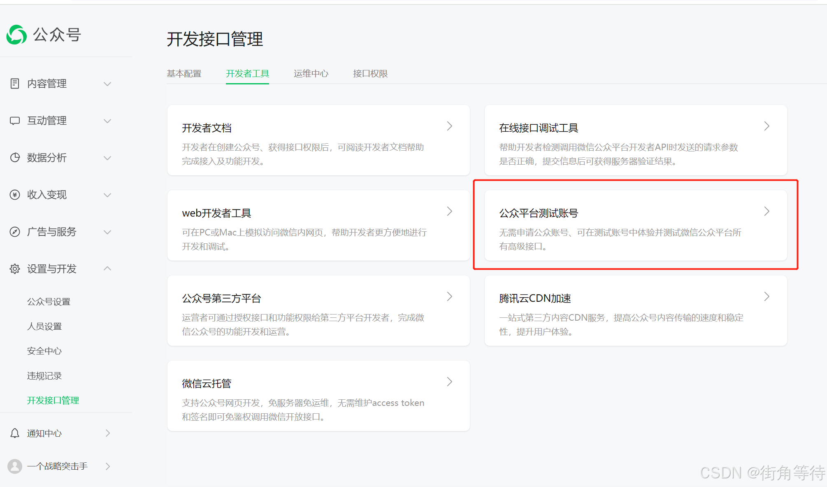Screen dimensions: 827x487
Task: Switch to the 运维中心 tab
Action: (311, 74)
